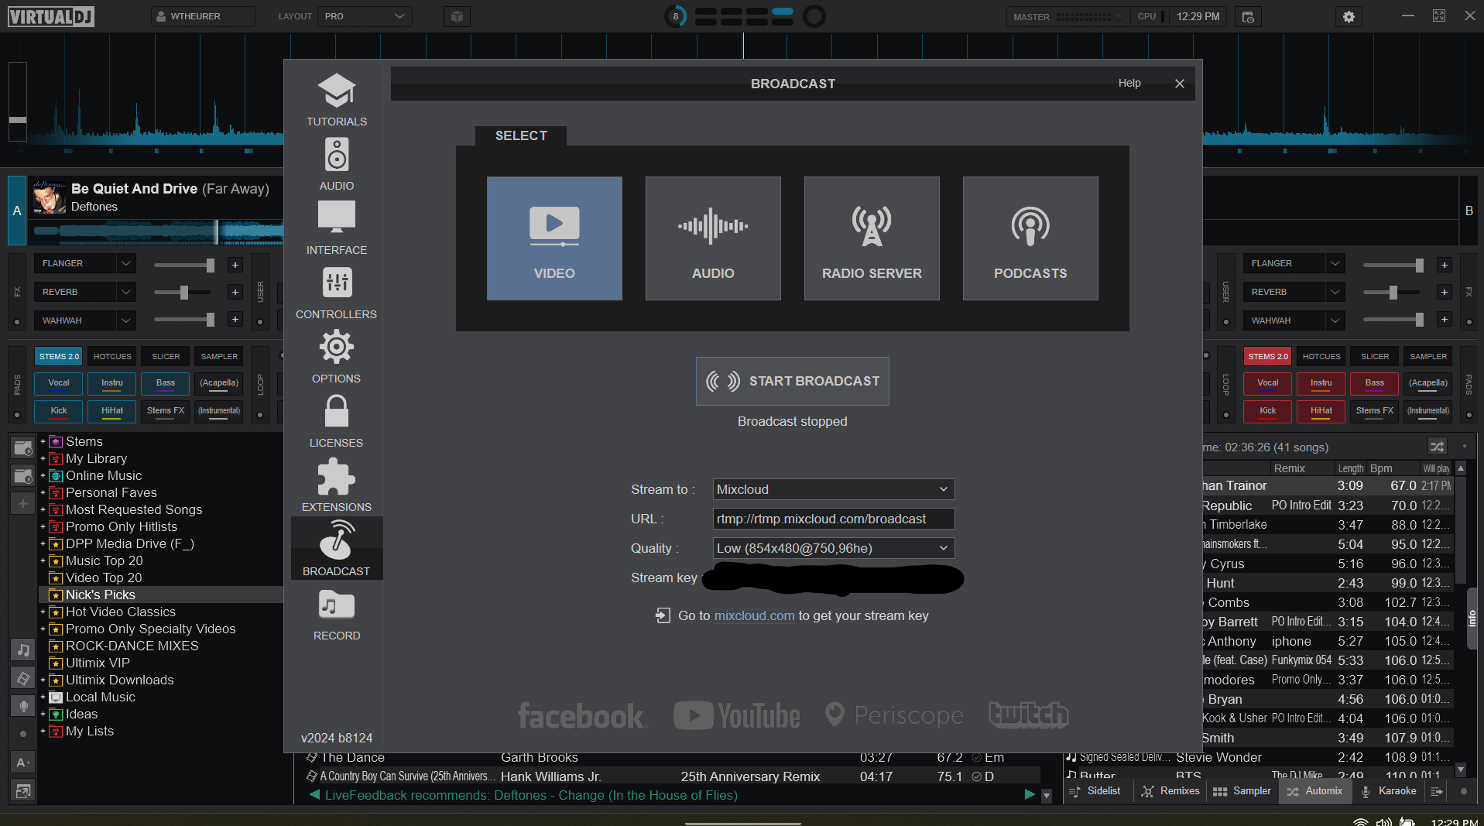Open the deck B WahWah effect dropdown
The height and width of the screenshot is (826, 1484).
[x=1294, y=320]
